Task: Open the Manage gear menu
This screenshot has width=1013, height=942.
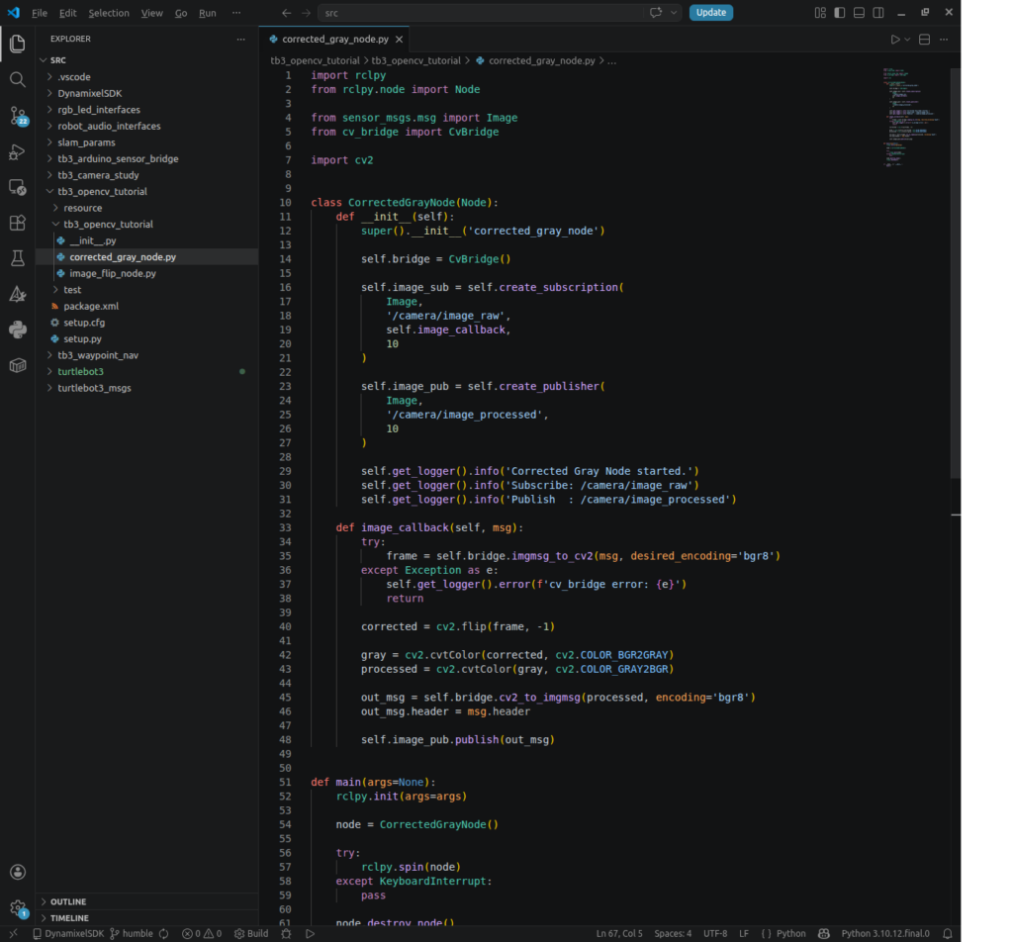Action: (18, 908)
